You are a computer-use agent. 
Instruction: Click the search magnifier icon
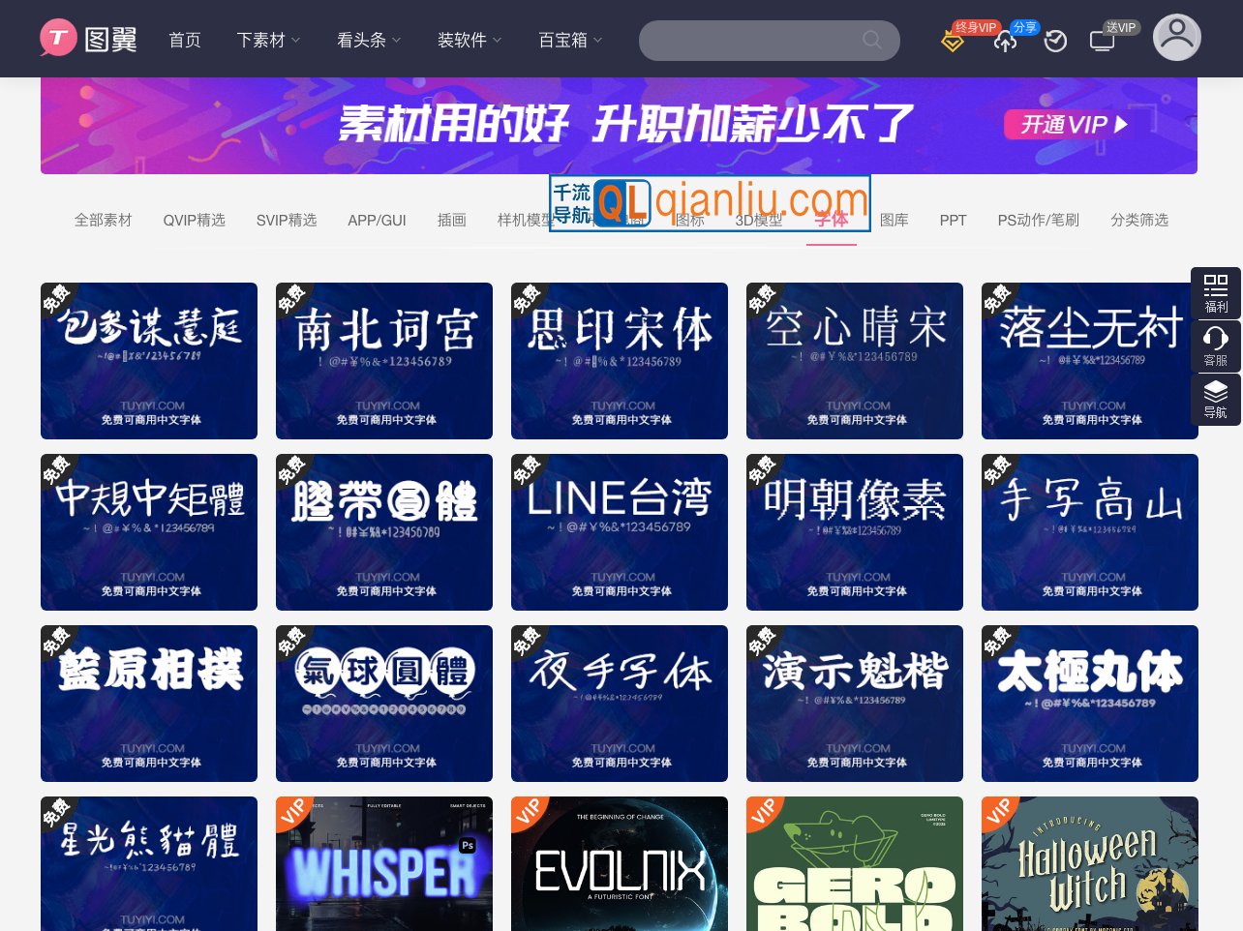(870, 41)
